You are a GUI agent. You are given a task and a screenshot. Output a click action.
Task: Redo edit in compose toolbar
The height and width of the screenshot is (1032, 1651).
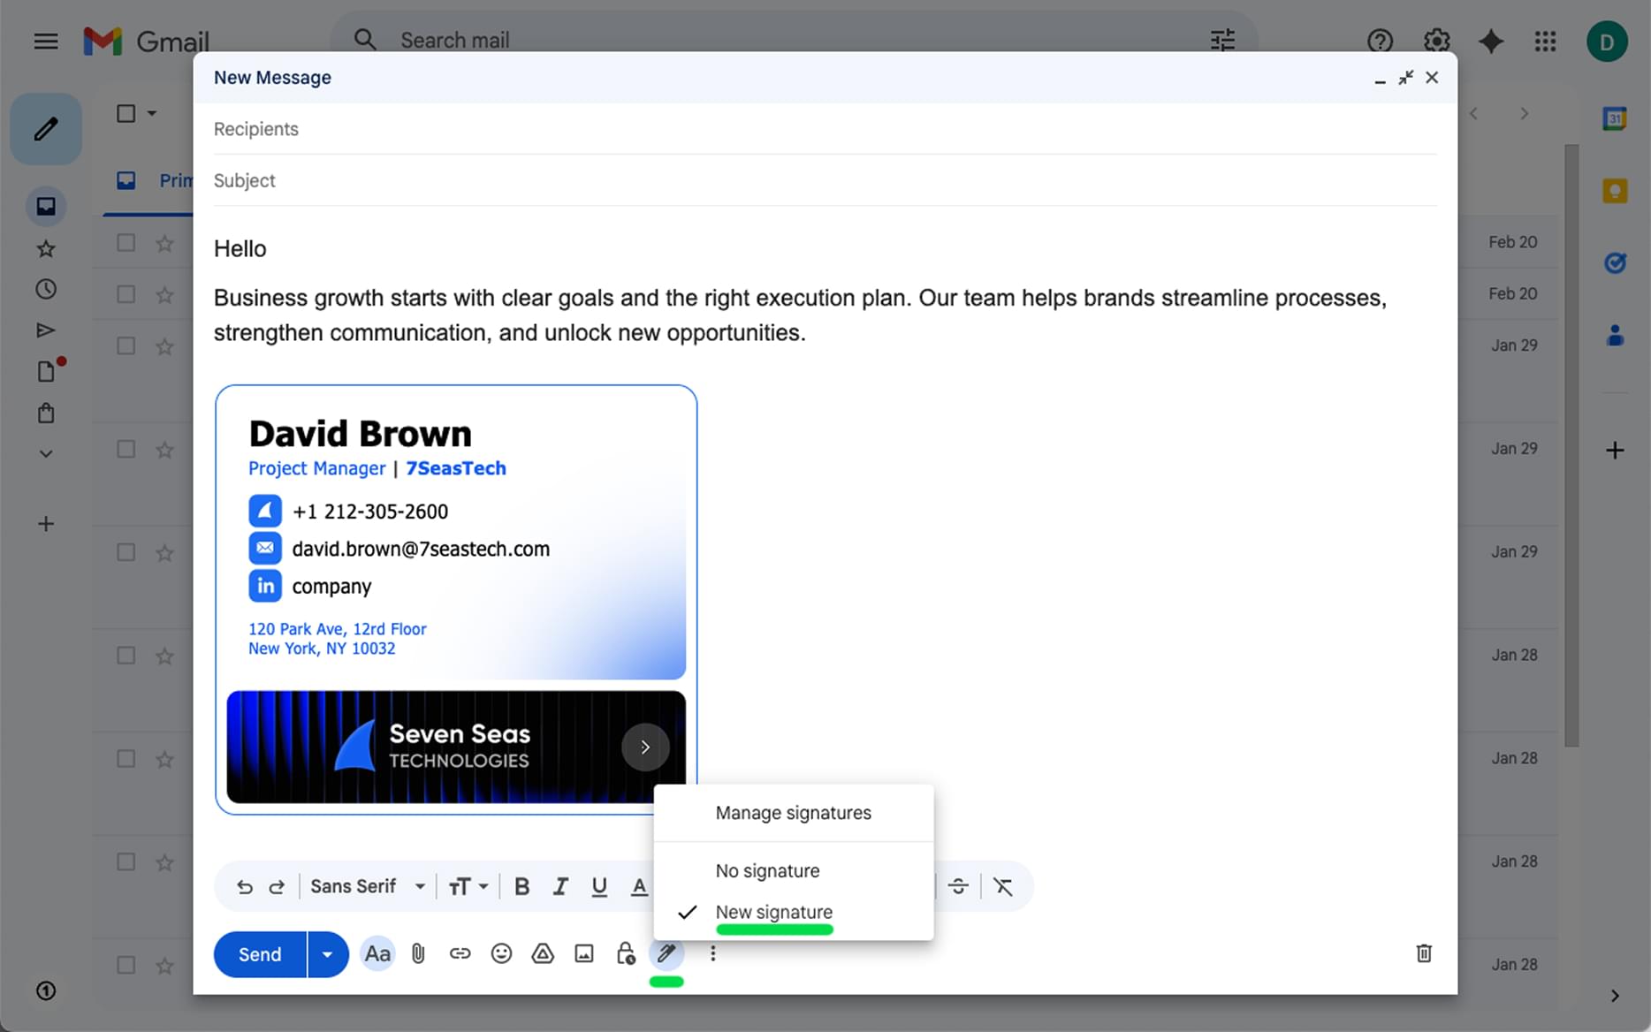coord(277,886)
